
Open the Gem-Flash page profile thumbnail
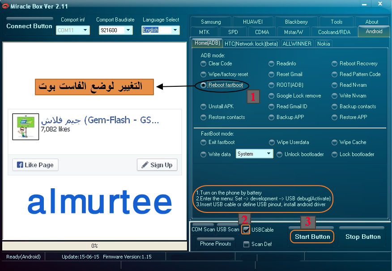26,127
